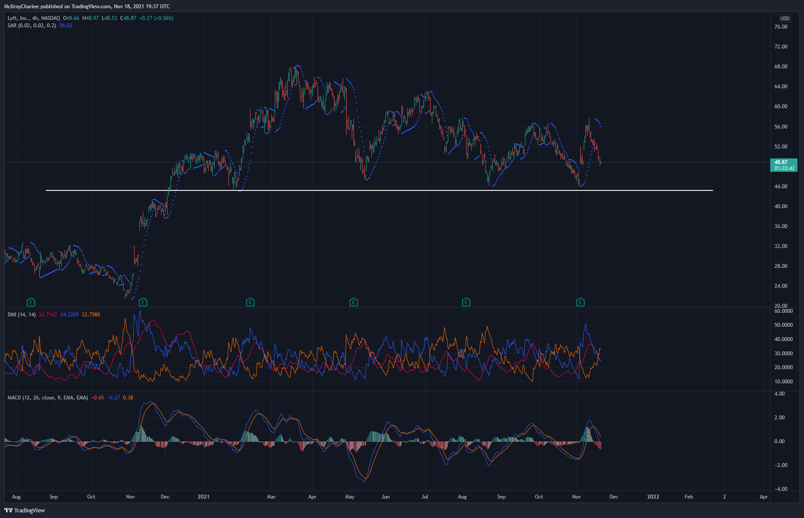Click the bar countdown timer 01:22:42
The height and width of the screenshot is (518, 804).
pyautogui.click(x=784, y=168)
